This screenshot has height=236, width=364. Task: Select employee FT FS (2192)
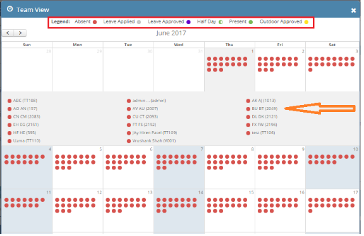click(x=144, y=125)
